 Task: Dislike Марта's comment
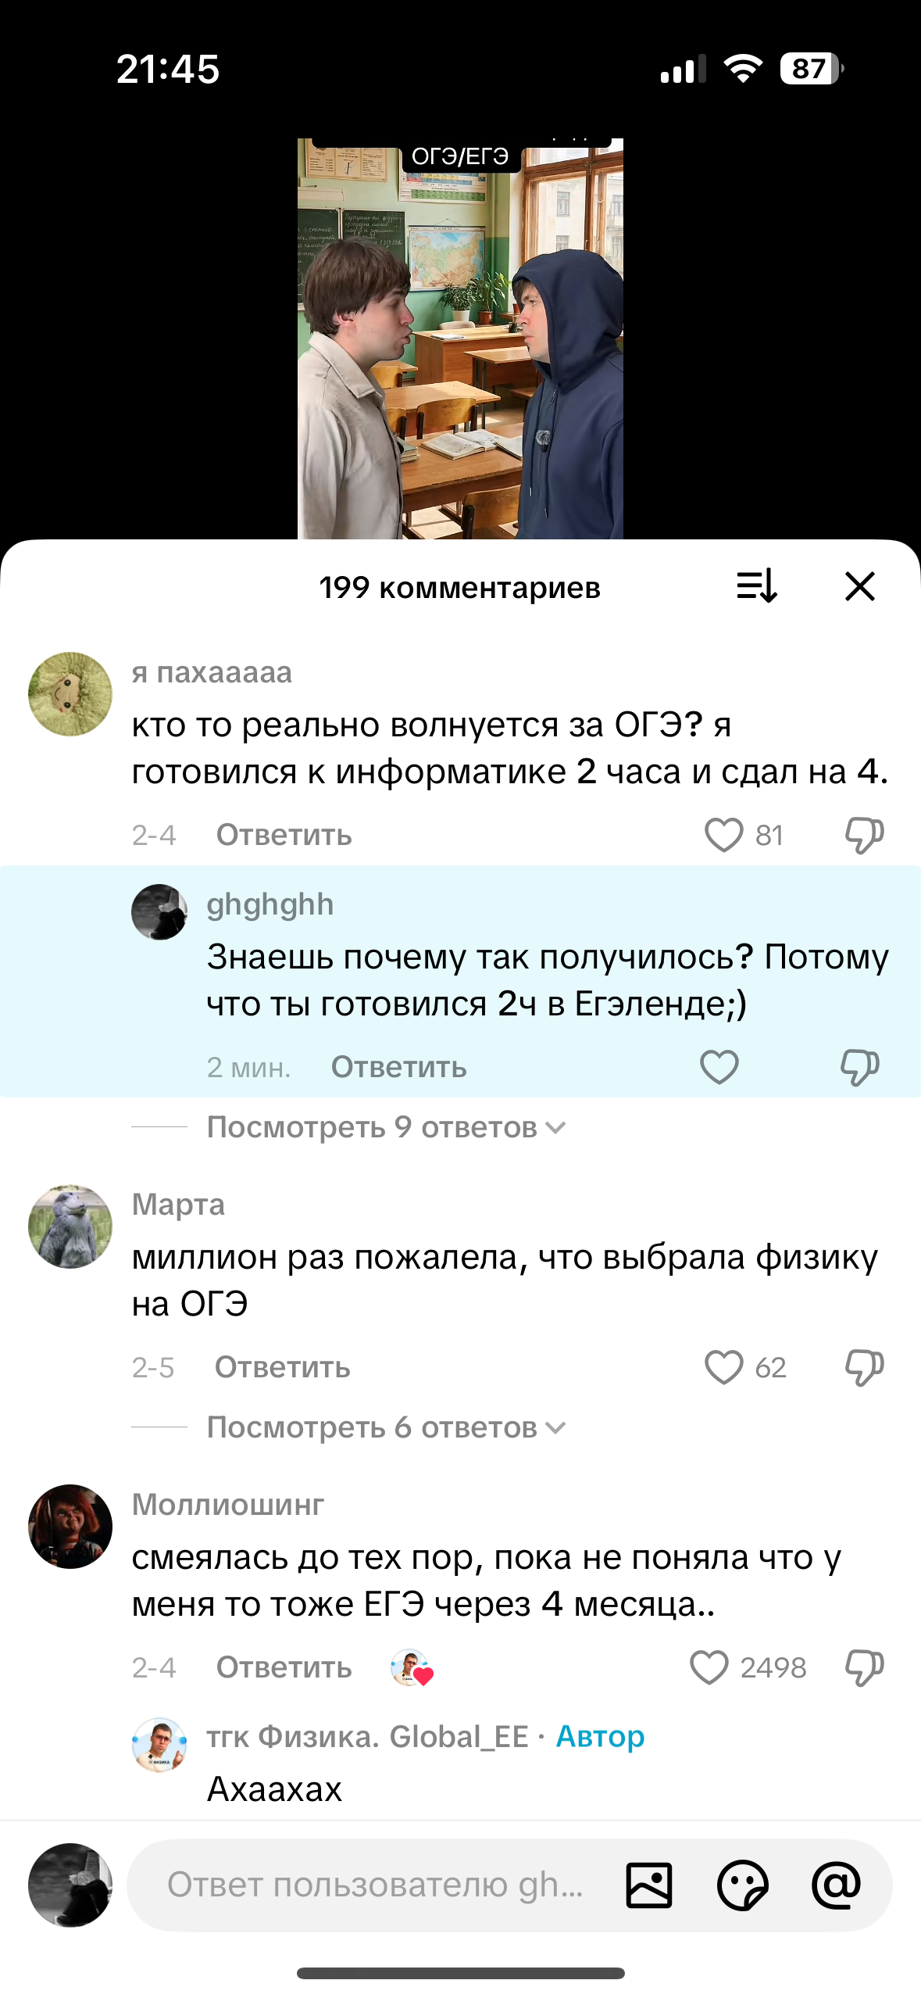(x=864, y=1367)
